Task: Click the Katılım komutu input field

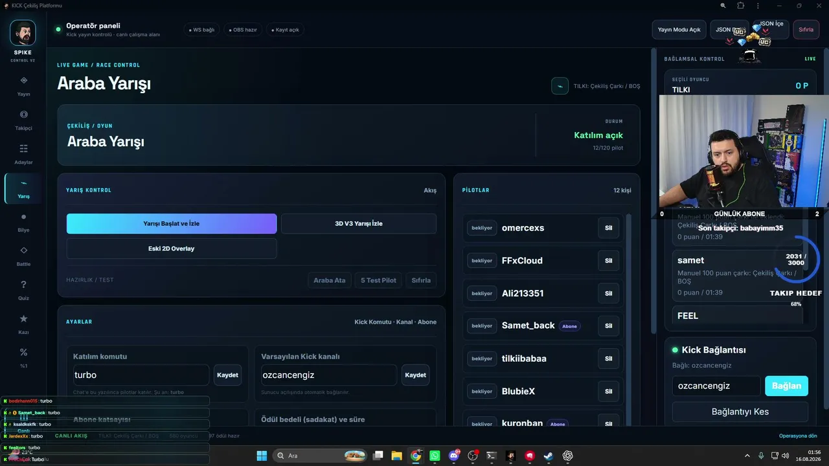Action: (x=141, y=375)
